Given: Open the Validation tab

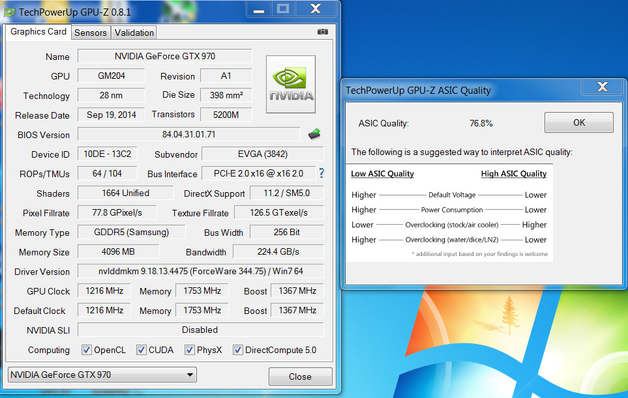Looking at the screenshot, I should pos(134,33).
